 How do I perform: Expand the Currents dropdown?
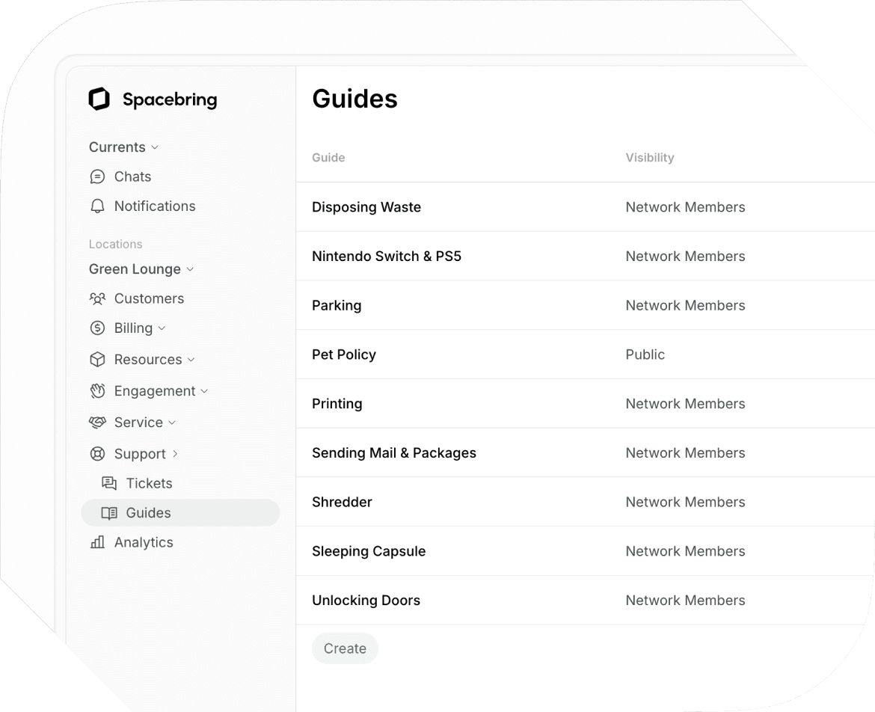[155, 147]
